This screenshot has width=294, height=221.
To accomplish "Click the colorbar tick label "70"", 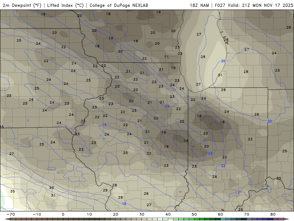I will (x=247, y=214).
